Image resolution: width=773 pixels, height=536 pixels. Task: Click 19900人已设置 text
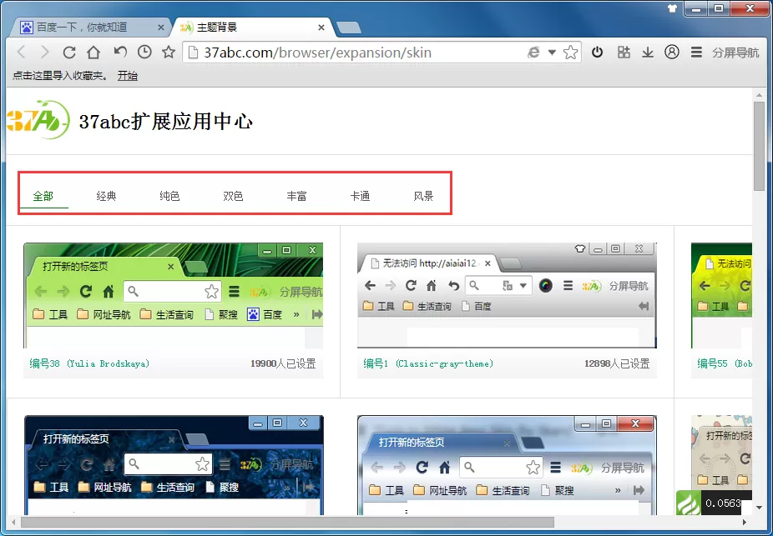[x=283, y=363]
